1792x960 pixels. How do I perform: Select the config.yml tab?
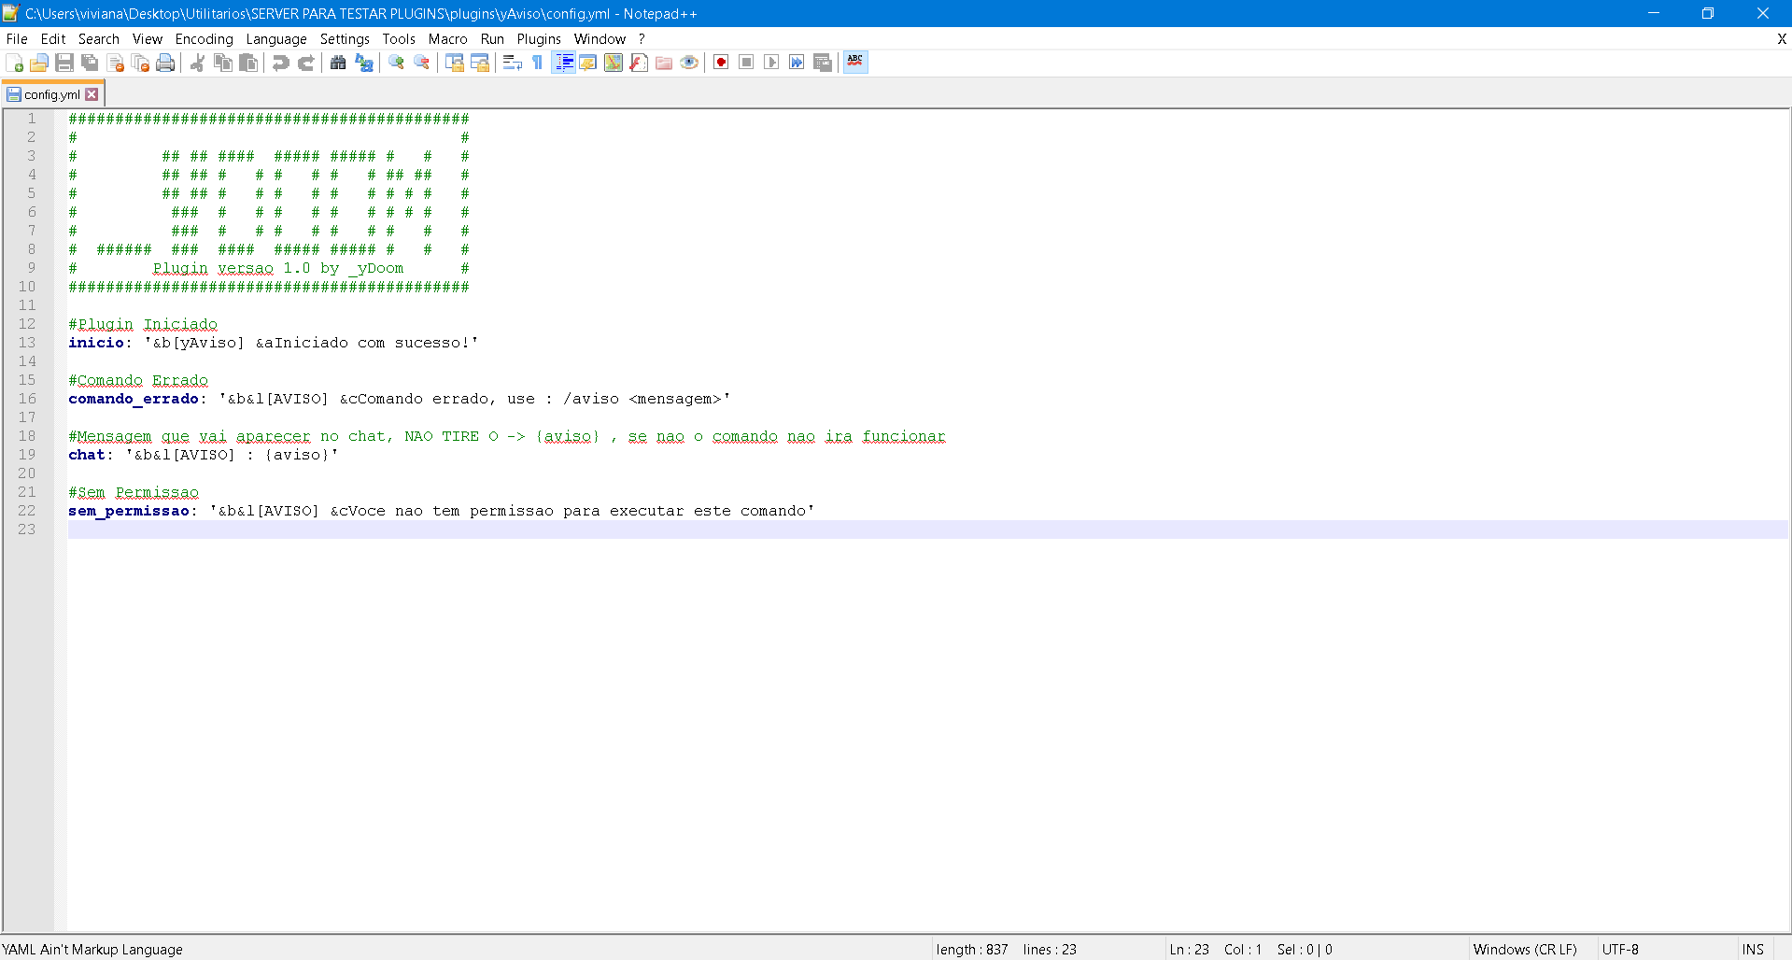click(52, 94)
